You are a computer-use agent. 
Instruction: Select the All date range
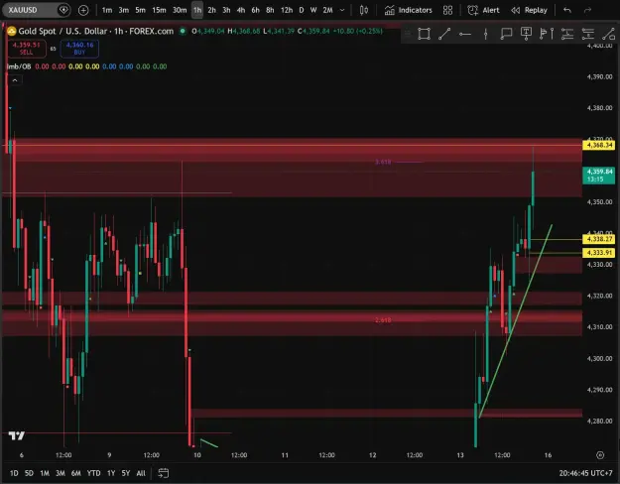[141, 473]
